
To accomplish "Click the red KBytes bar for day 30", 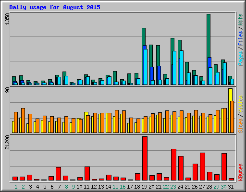I will (224, 167).
